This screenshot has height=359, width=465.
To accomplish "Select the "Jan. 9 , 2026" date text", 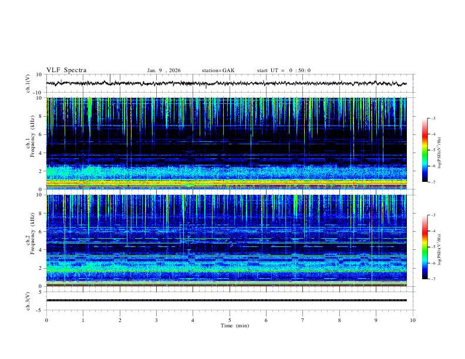I will 164,70.
